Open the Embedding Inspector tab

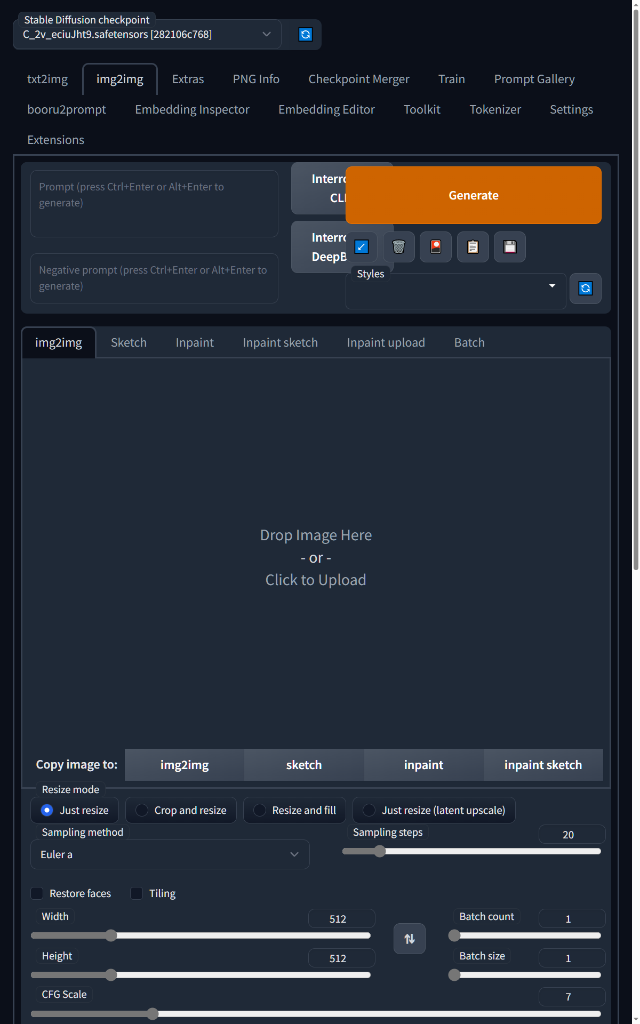tap(192, 109)
